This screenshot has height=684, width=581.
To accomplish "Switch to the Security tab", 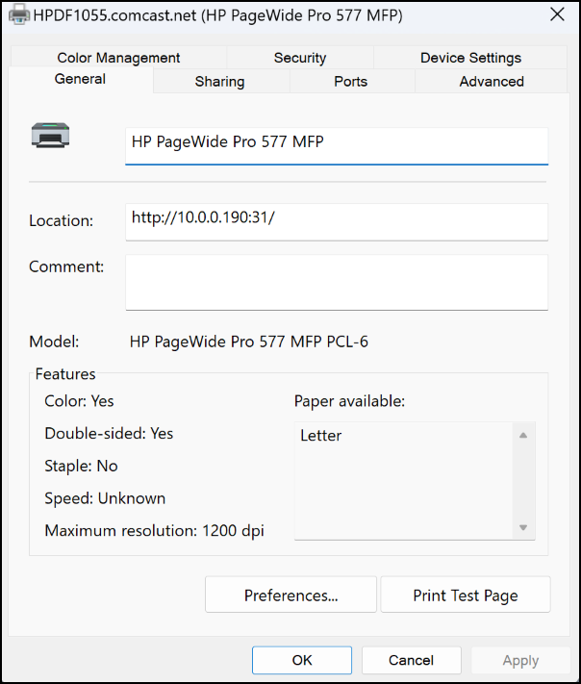I will coord(300,58).
